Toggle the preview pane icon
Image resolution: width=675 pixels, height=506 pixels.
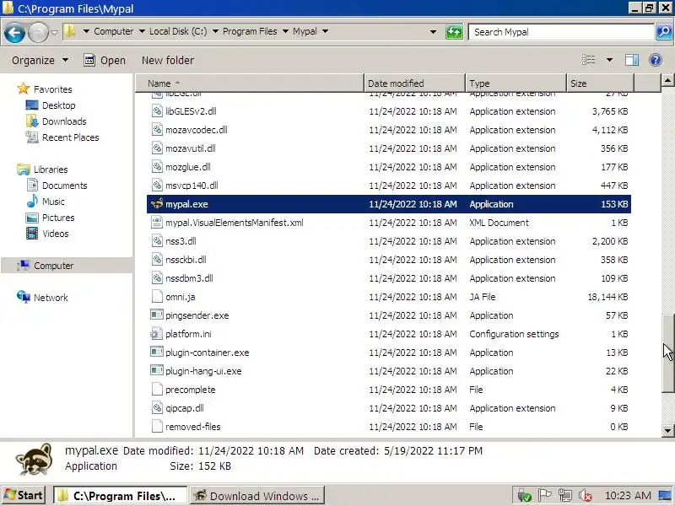[x=631, y=60]
